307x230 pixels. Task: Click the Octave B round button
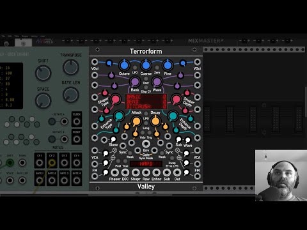click(x=52, y=139)
